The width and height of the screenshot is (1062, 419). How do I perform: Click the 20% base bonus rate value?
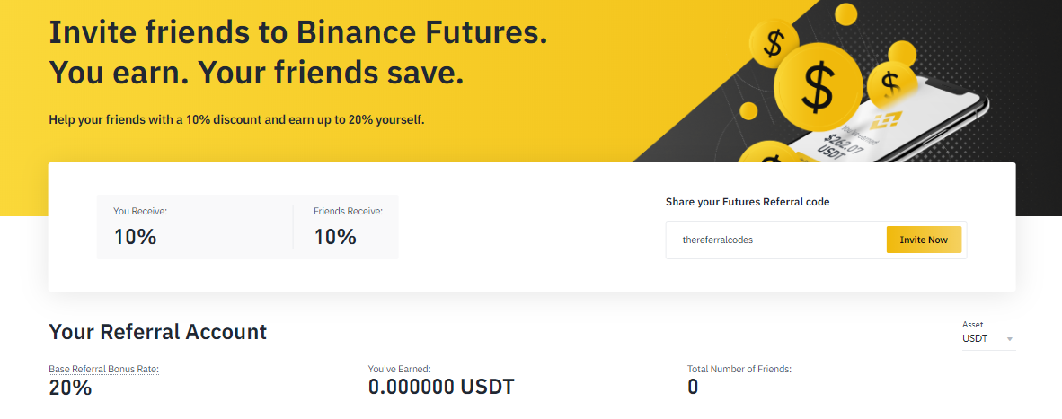[x=70, y=388]
